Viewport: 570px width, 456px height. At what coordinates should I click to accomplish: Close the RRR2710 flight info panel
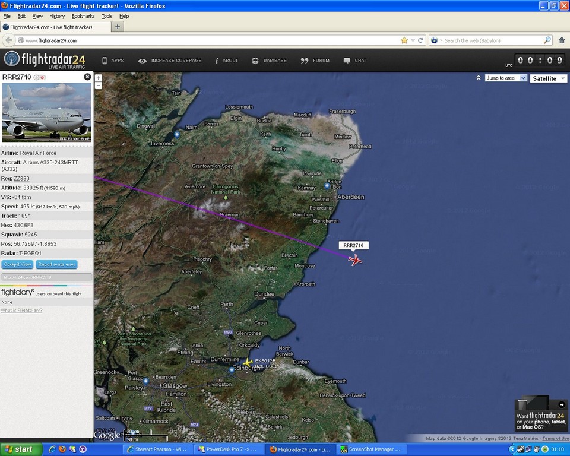click(87, 77)
